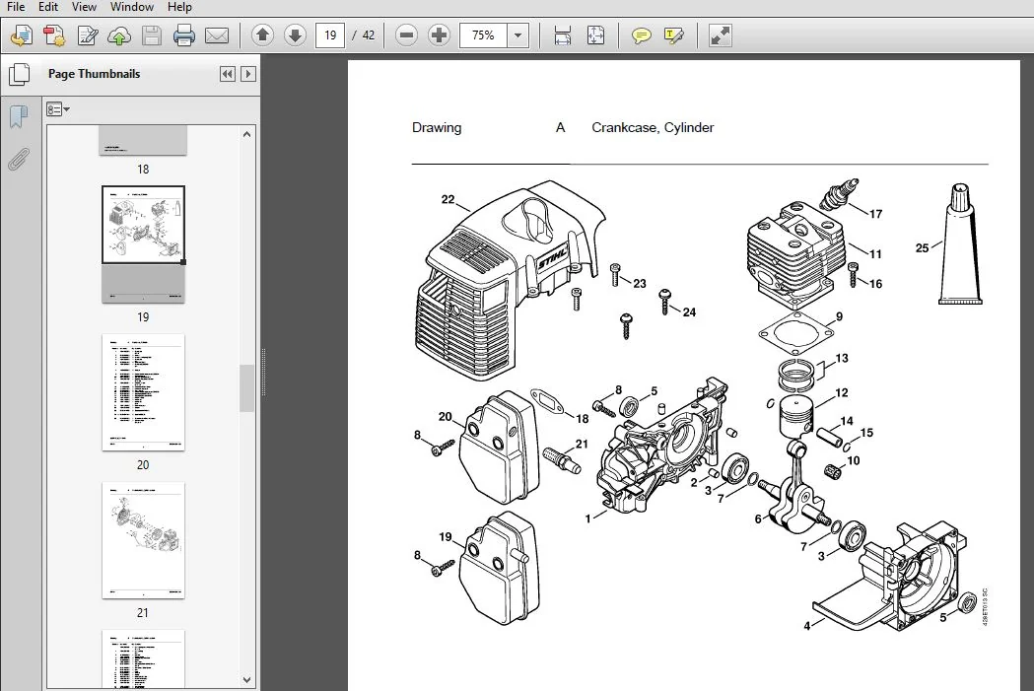1034x691 pixels.
Task: Open the Bookmarks panel
Action: 19,116
